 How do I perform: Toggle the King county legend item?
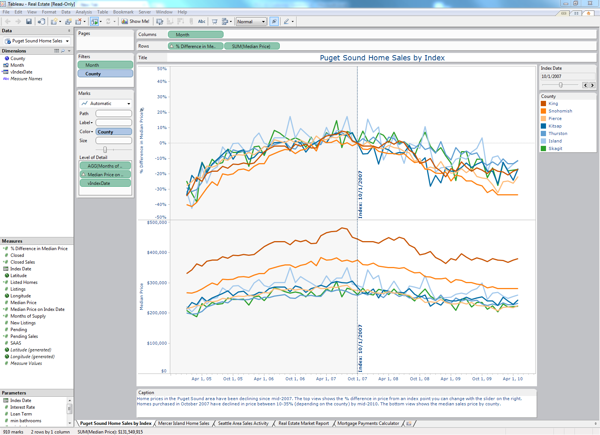coord(553,103)
